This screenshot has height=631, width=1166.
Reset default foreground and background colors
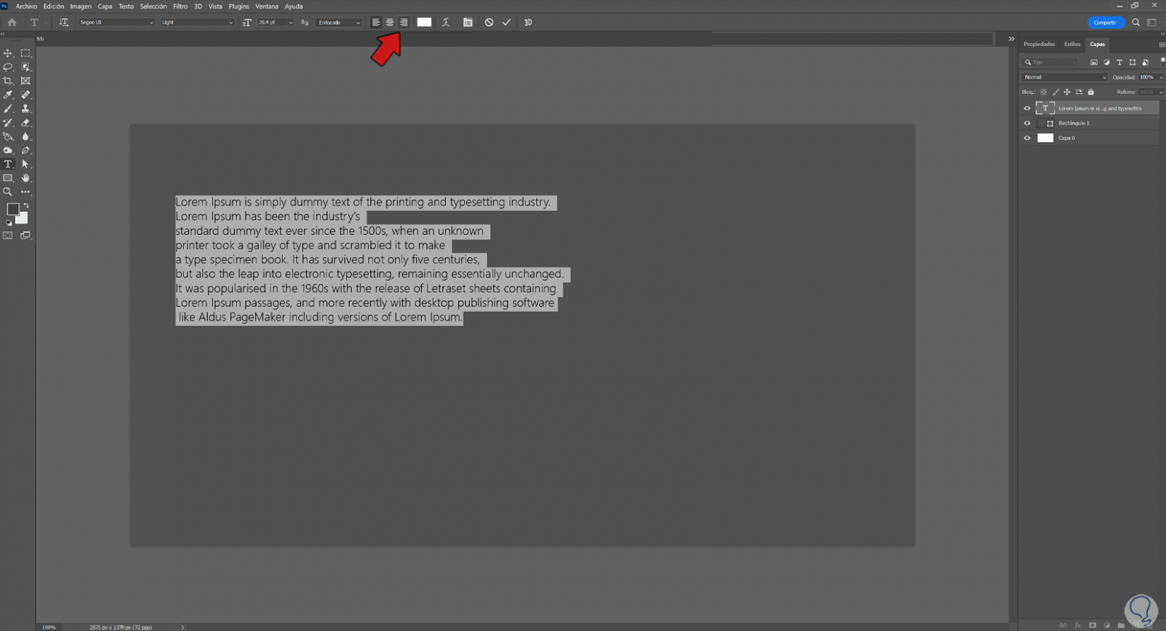(x=9, y=223)
